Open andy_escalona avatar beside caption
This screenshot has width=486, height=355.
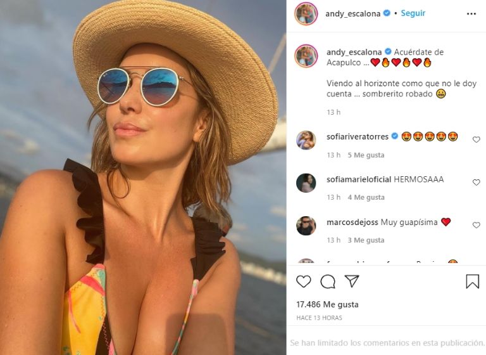click(306, 56)
